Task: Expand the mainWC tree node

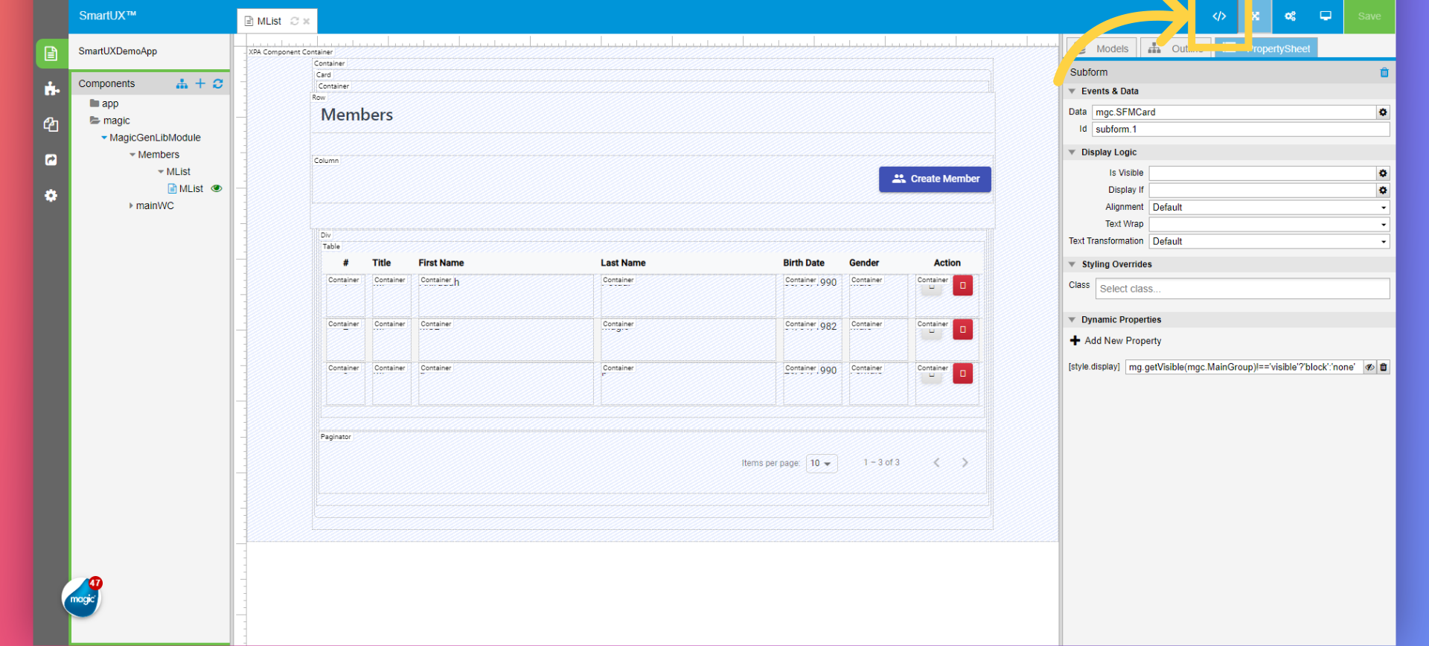Action: pos(132,205)
